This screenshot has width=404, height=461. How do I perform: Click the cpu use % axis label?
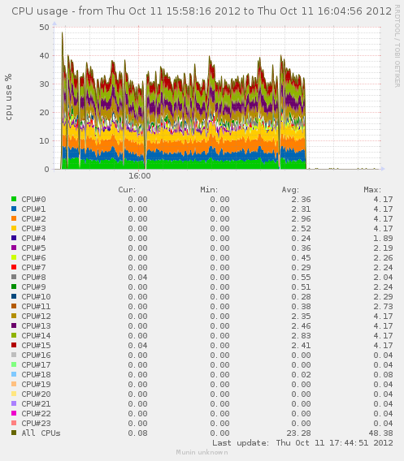pyautogui.click(x=8, y=97)
